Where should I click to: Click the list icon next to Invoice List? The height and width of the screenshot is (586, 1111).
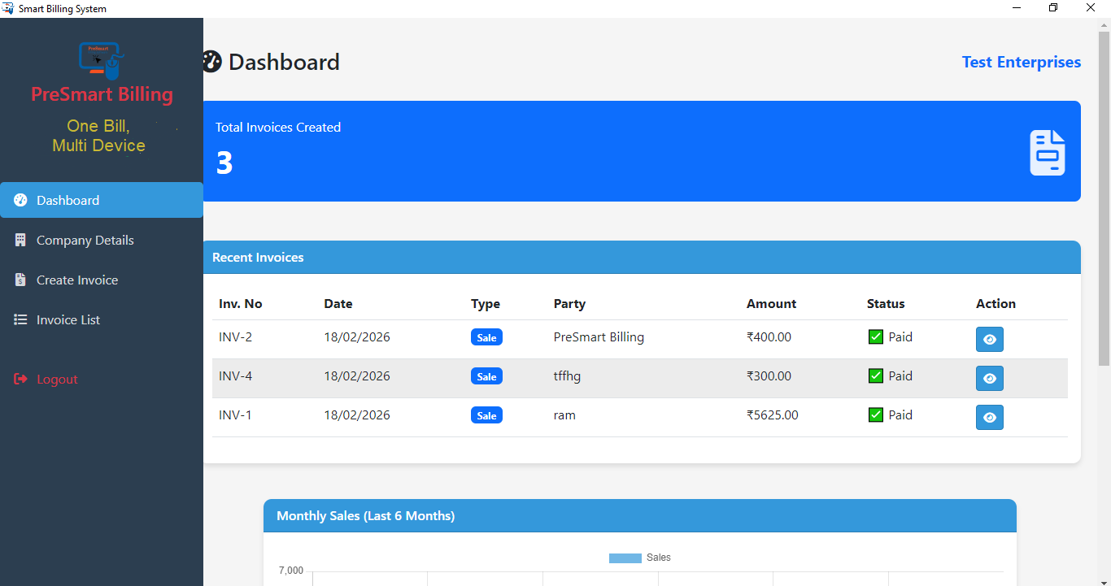pos(19,319)
